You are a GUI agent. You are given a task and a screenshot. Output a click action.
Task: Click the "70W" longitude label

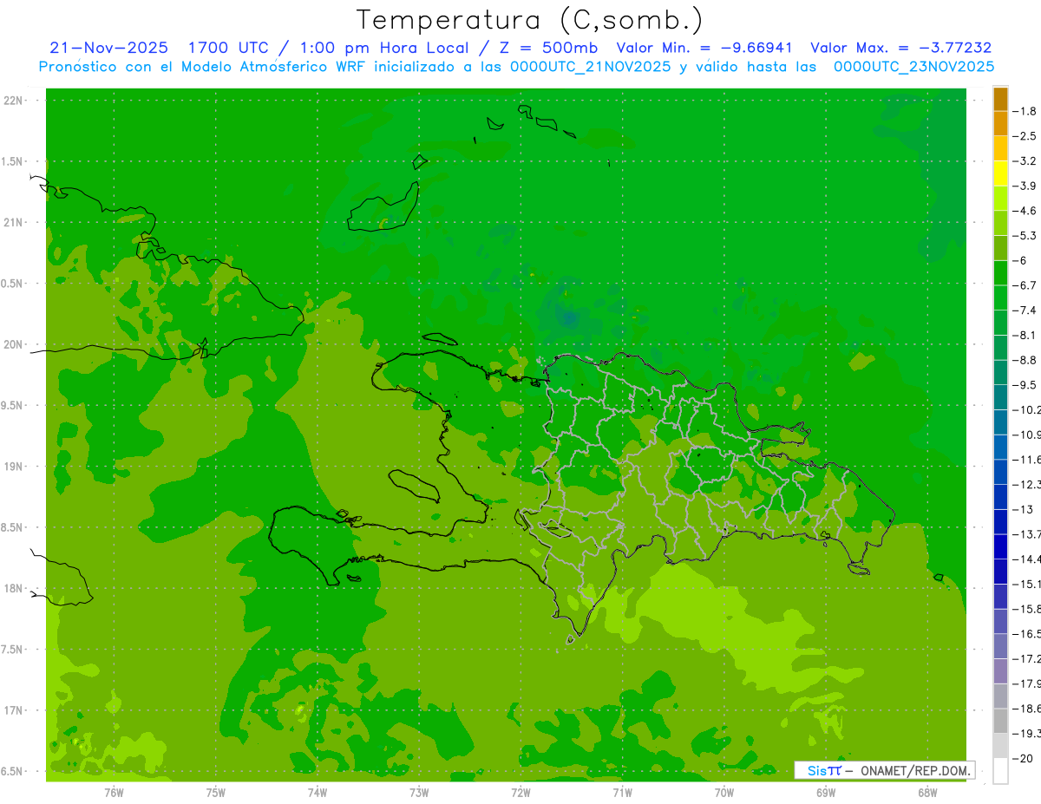point(724,793)
